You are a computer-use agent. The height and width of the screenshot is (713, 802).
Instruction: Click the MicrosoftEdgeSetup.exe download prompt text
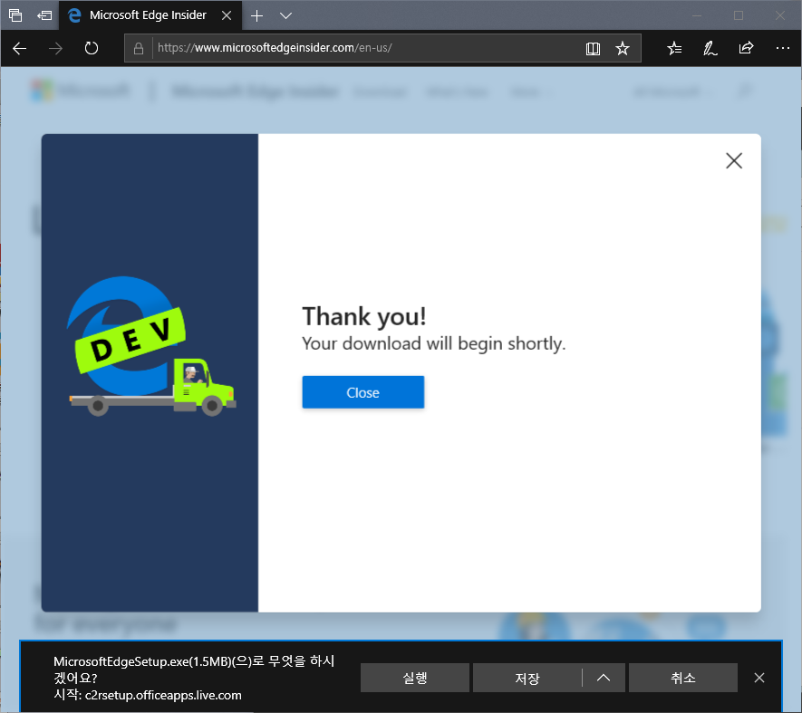tap(194, 669)
